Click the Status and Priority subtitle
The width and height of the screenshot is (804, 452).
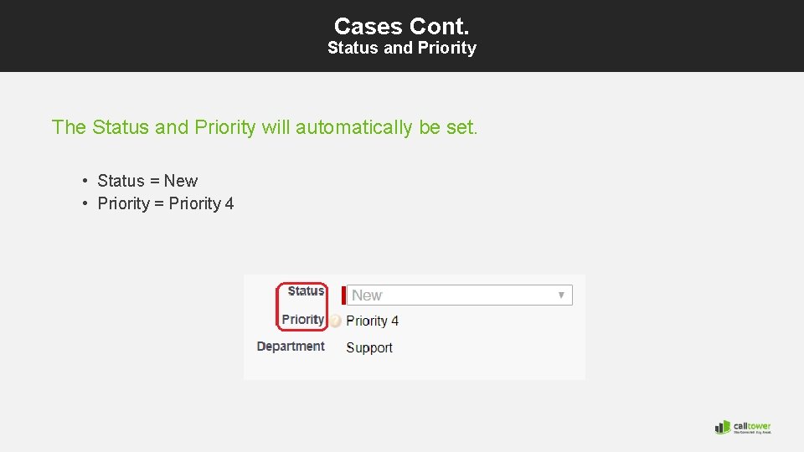(402, 48)
